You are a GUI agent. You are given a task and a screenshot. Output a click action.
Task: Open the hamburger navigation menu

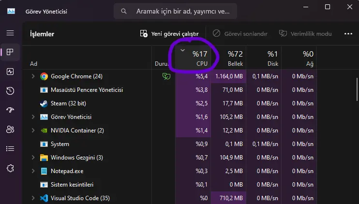point(10,33)
